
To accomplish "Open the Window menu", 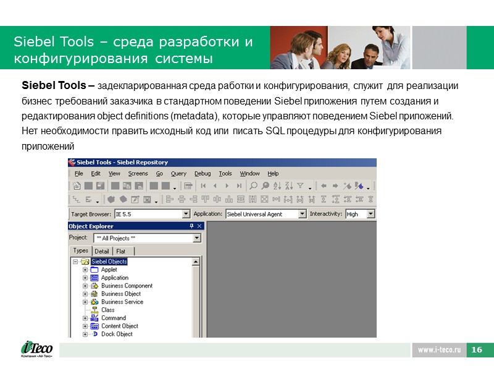I will point(250,174).
